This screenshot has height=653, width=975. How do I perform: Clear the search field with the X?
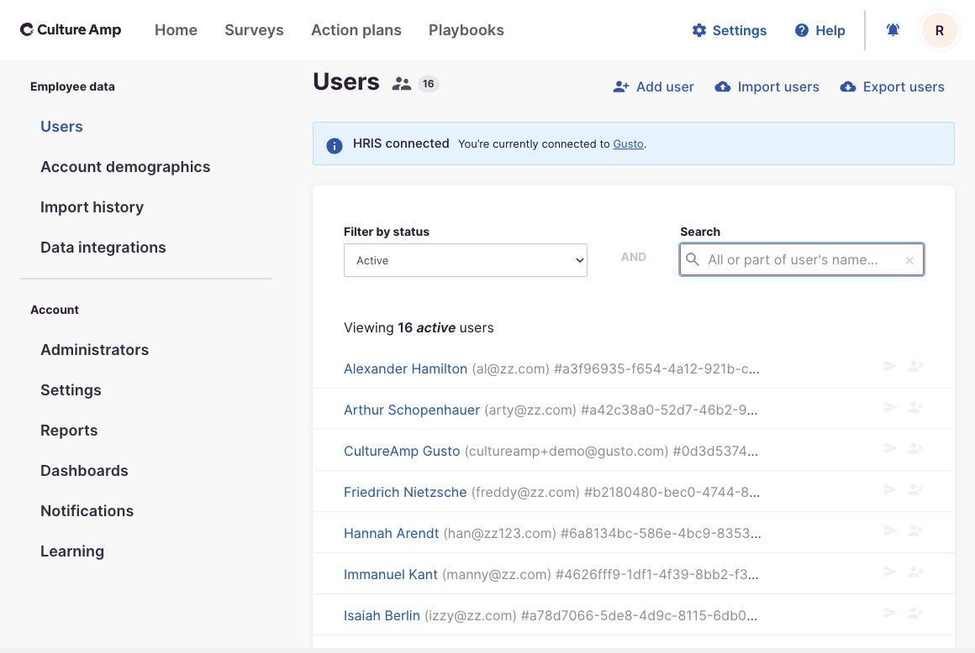coord(909,260)
